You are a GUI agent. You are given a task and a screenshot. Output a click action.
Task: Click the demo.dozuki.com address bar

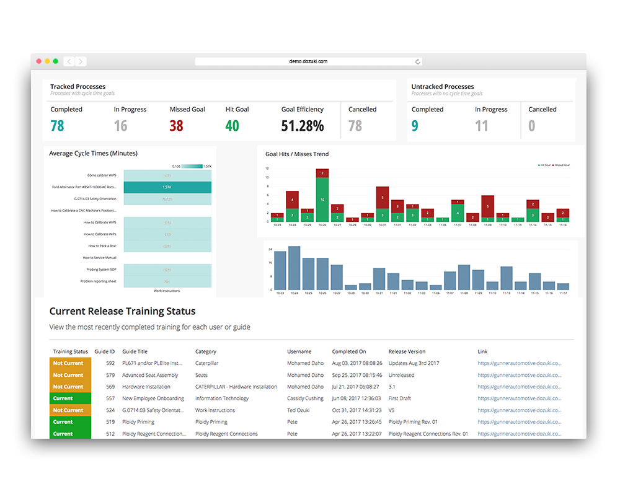(308, 62)
